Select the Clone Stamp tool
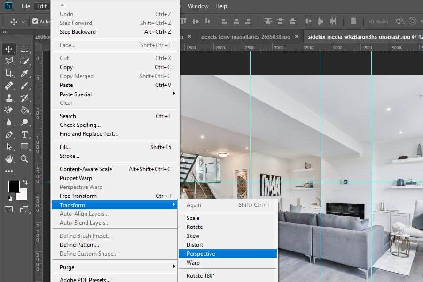423x282 pixels. pyautogui.click(x=9, y=98)
